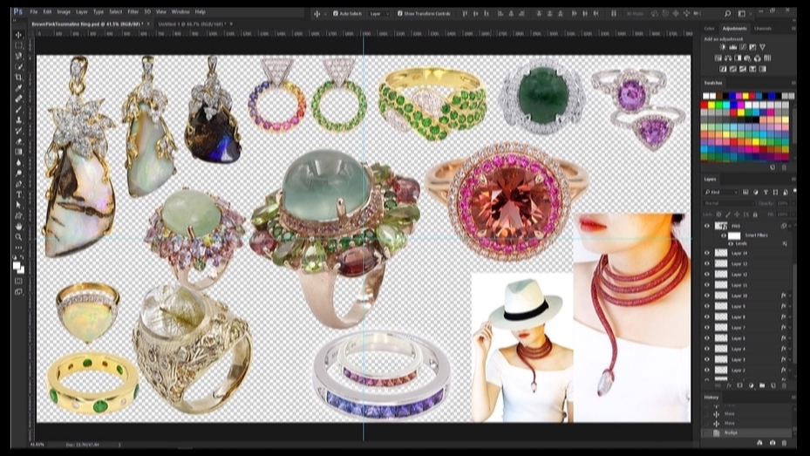Add a Color Balance adjustment

point(728,58)
